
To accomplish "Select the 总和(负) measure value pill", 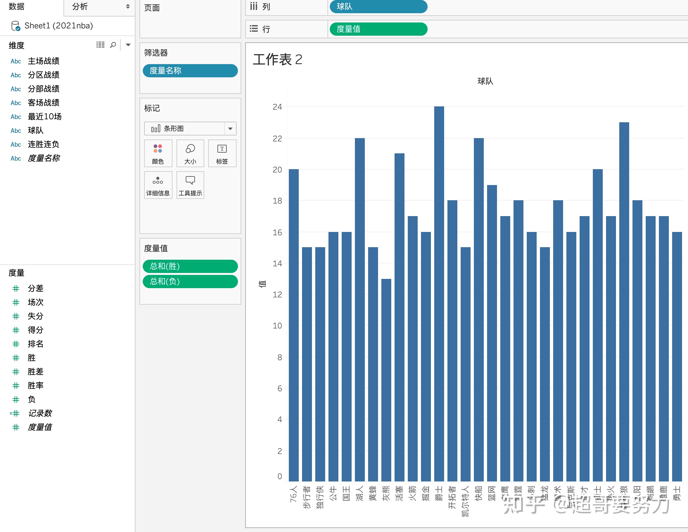I will tap(190, 282).
